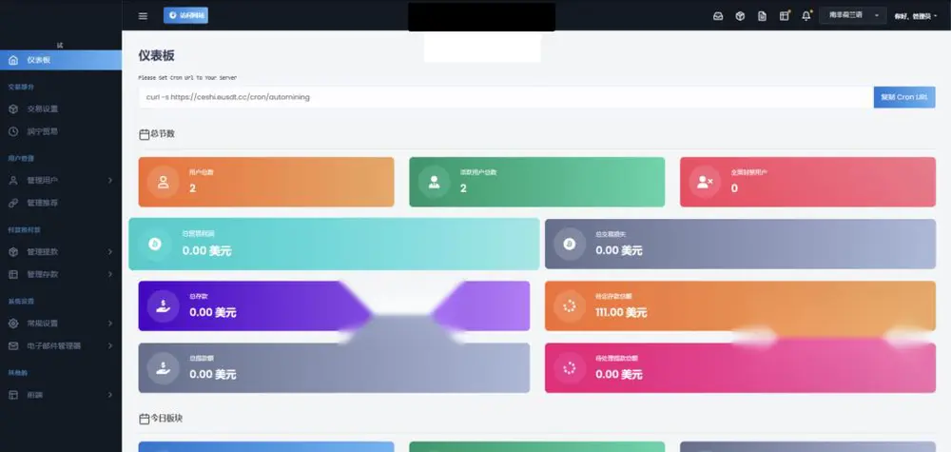Click the layout icon beside 前端

[13, 395]
